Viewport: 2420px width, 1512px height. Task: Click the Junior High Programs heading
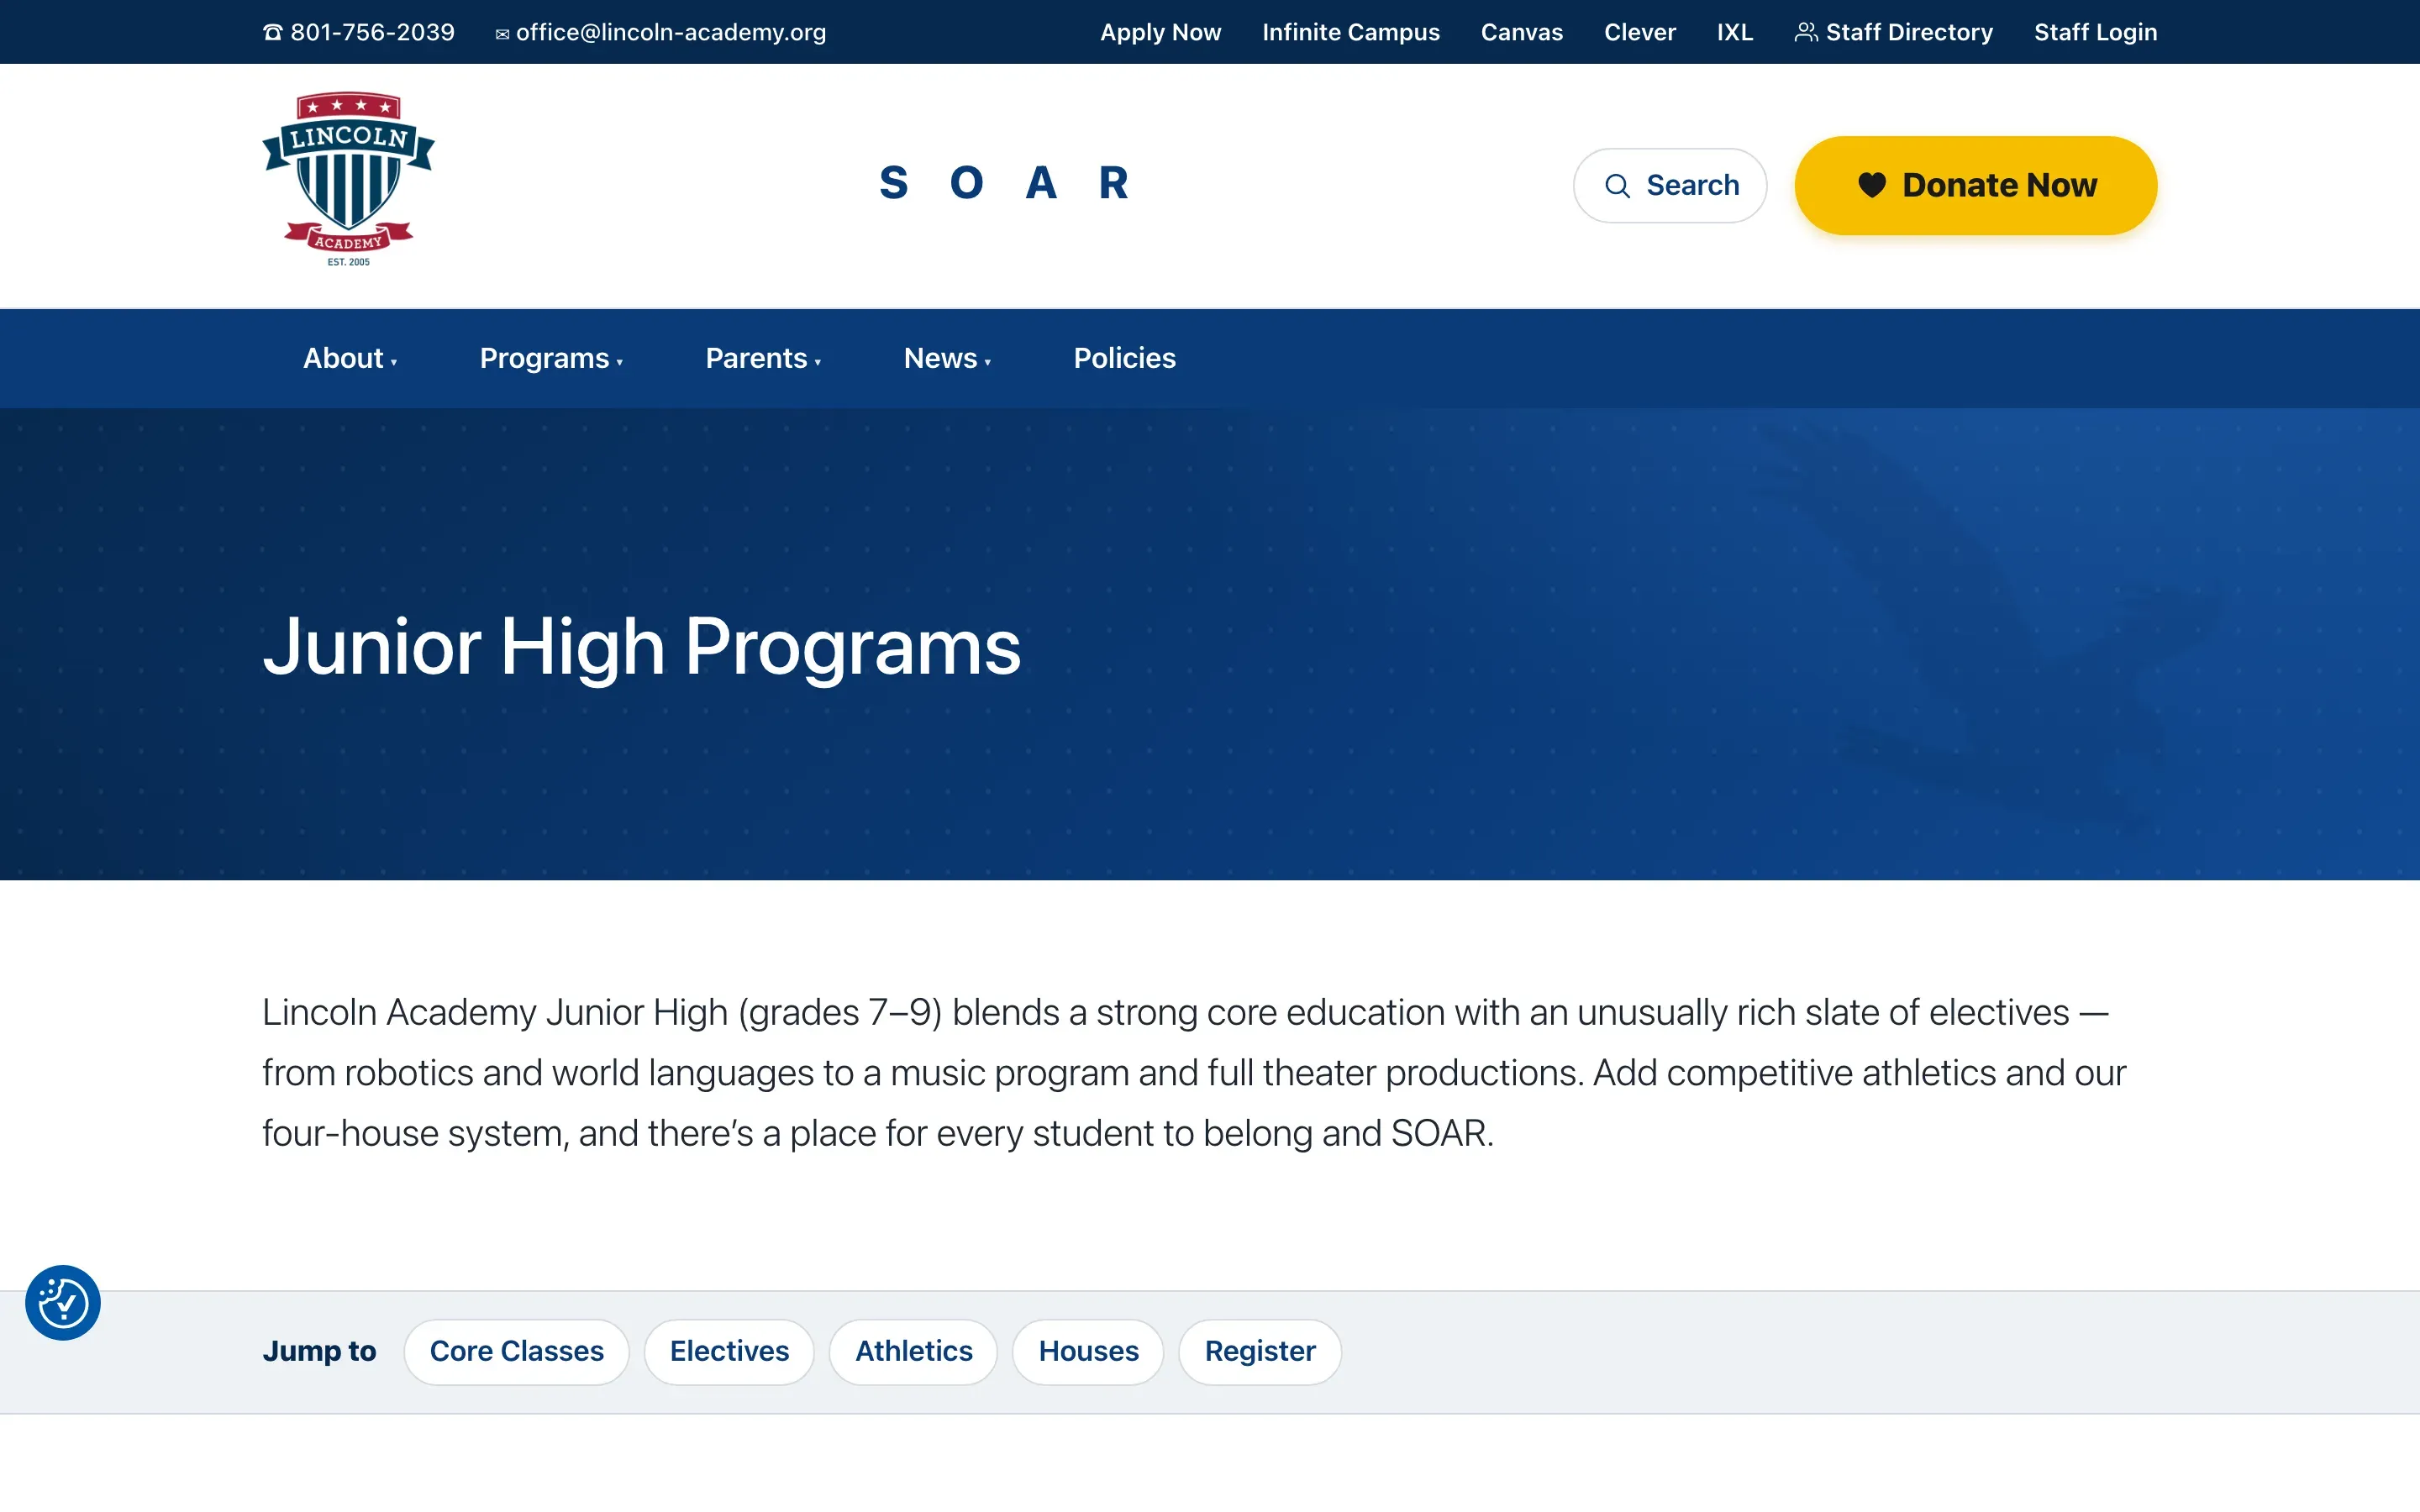click(x=641, y=647)
